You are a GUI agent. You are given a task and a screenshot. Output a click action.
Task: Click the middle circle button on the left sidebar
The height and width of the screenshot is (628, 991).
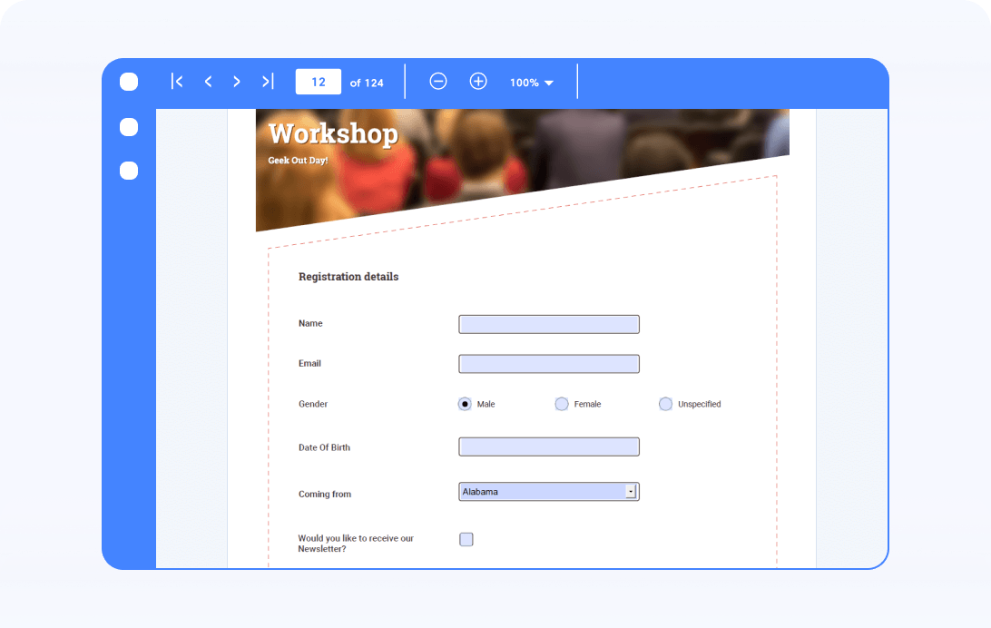128,171
